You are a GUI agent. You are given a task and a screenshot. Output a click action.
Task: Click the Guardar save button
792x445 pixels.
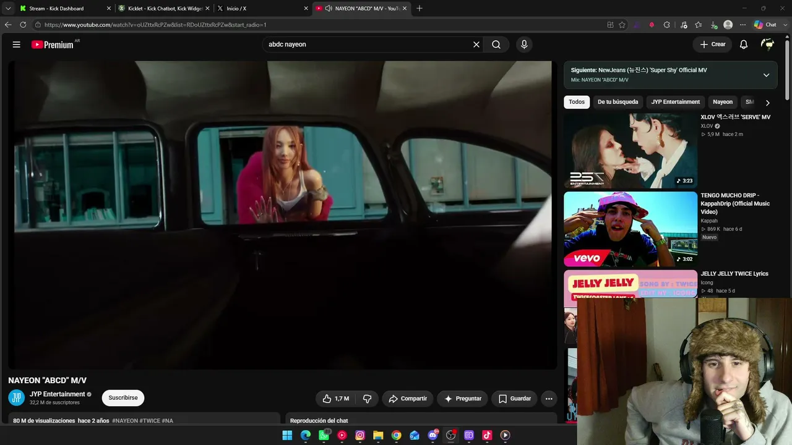(x=515, y=399)
